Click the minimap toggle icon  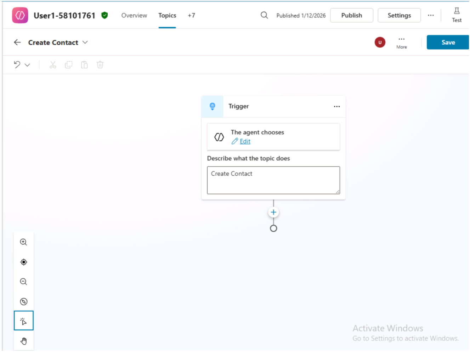pyautogui.click(x=23, y=302)
